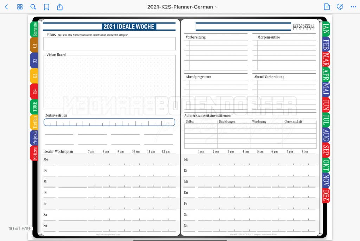The height and width of the screenshot is (241, 360).
Task: Go to the DEZ month tab
Action: pyautogui.click(x=326, y=196)
